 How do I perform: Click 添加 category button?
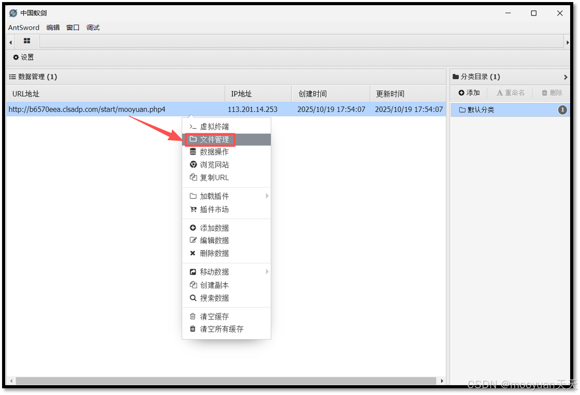(469, 93)
